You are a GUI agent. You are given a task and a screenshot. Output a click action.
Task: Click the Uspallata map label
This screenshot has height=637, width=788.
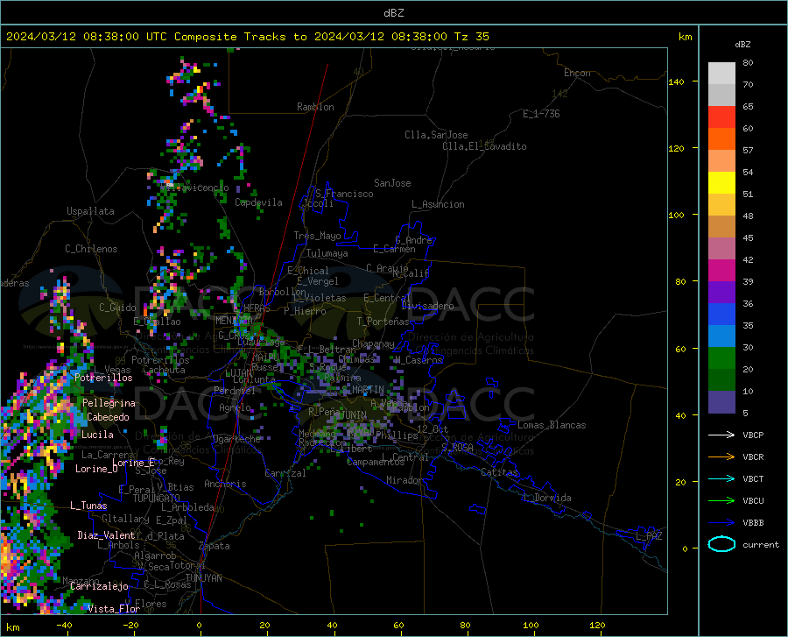point(90,211)
